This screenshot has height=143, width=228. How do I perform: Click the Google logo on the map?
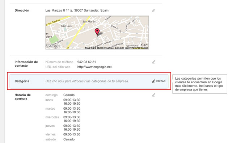coord(53,46)
